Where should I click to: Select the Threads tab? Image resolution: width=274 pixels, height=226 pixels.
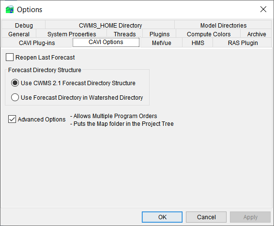click(x=124, y=34)
